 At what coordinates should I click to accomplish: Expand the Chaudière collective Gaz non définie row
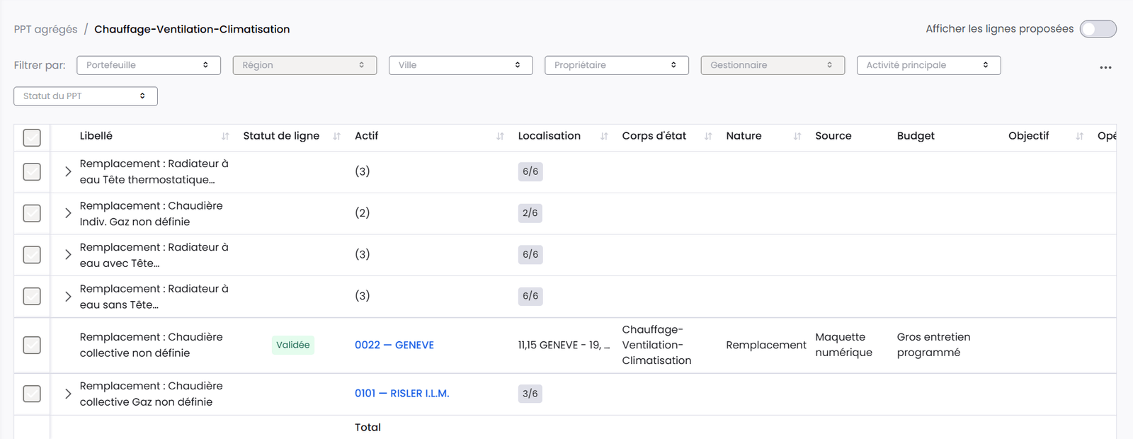tap(68, 394)
